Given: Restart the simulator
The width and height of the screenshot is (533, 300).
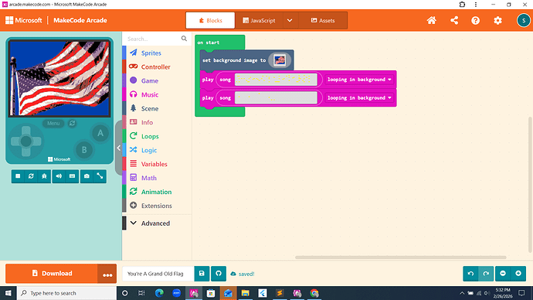Looking at the screenshot, I should tap(31, 176).
